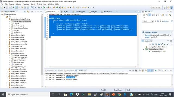Open the Source menu
174x97 pixels.
click(x=11, y=4)
